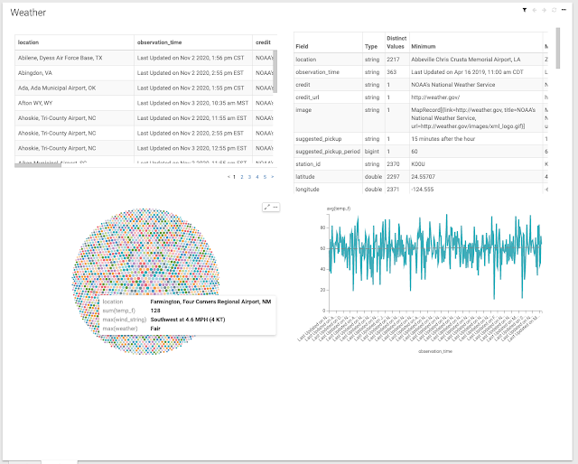This screenshot has height=464, width=578.
Task: Click the Weather dashboard title
Action: 28,13
